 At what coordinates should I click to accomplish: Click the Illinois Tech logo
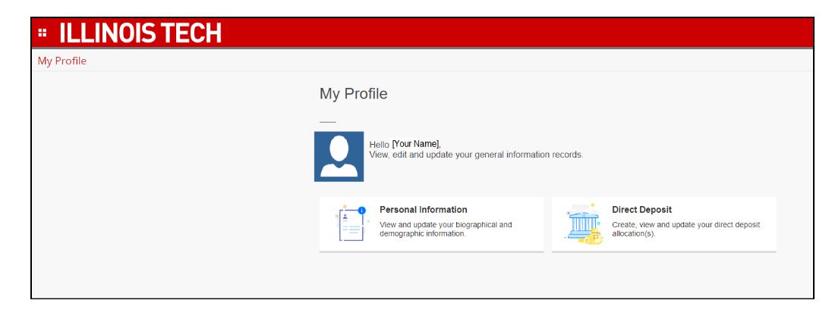(x=140, y=33)
